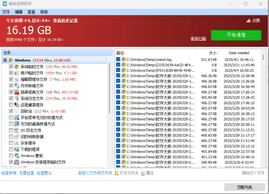Click the Windows 更新 icon
This screenshot has width=269, height=194.
(16, 156)
